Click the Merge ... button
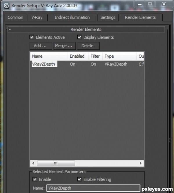 coord(64,46)
